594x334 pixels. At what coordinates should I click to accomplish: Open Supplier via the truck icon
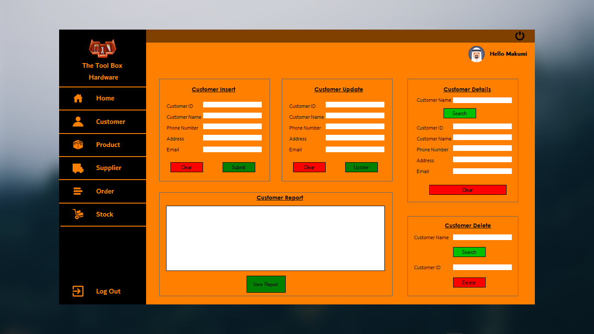[x=77, y=168]
